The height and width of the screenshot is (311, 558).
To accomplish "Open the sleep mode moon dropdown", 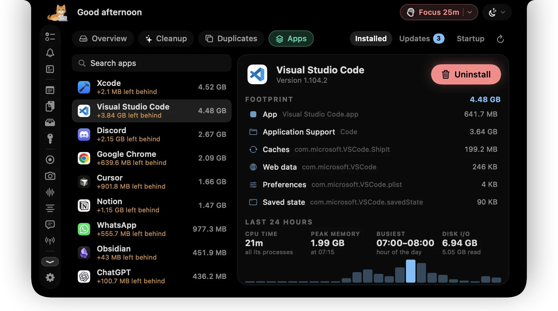I will 497,12.
